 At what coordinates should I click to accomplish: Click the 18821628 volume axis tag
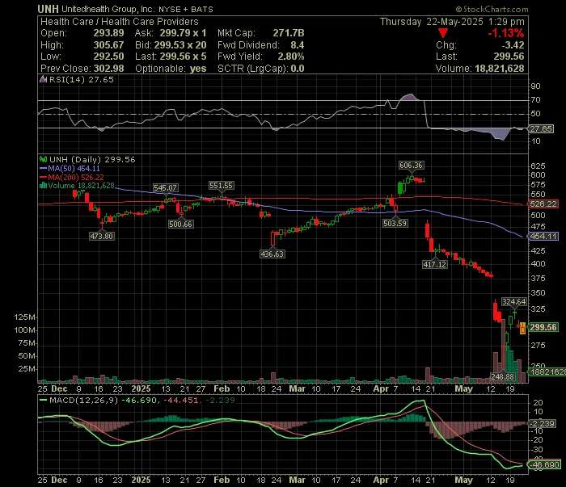pyautogui.click(x=547, y=372)
